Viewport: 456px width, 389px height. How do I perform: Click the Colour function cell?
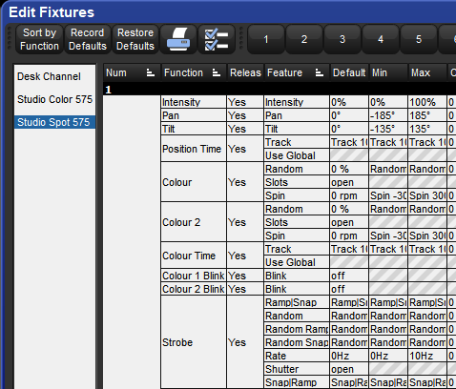pyautogui.click(x=194, y=182)
